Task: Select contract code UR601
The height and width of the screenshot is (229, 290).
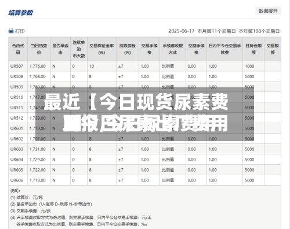Action: tap(17, 128)
